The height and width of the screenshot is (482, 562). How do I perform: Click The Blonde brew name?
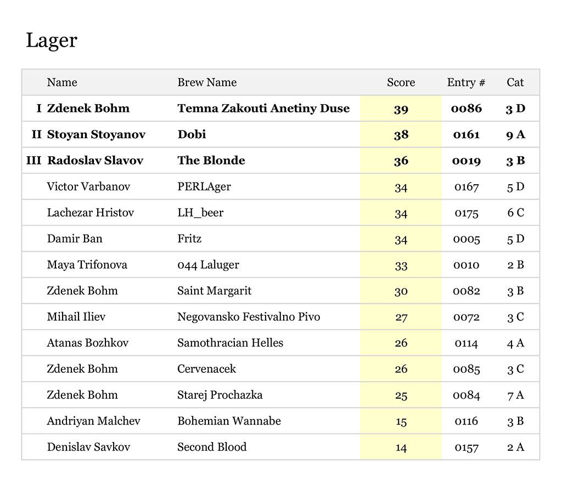(x=211, y=161)
